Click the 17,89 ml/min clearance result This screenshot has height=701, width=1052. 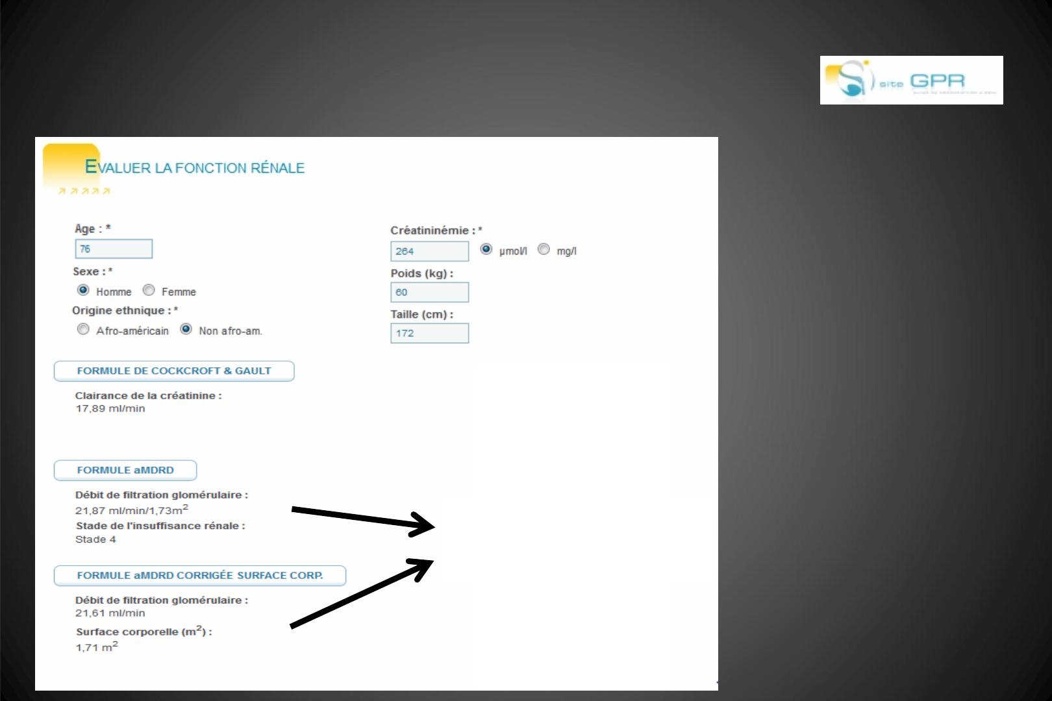pyautogui.click(x=110, y=408)
